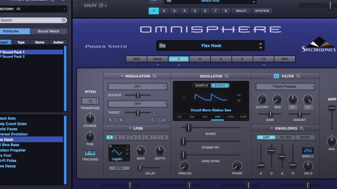Select next oscillator waveform up arrow

tap(239, 95)
